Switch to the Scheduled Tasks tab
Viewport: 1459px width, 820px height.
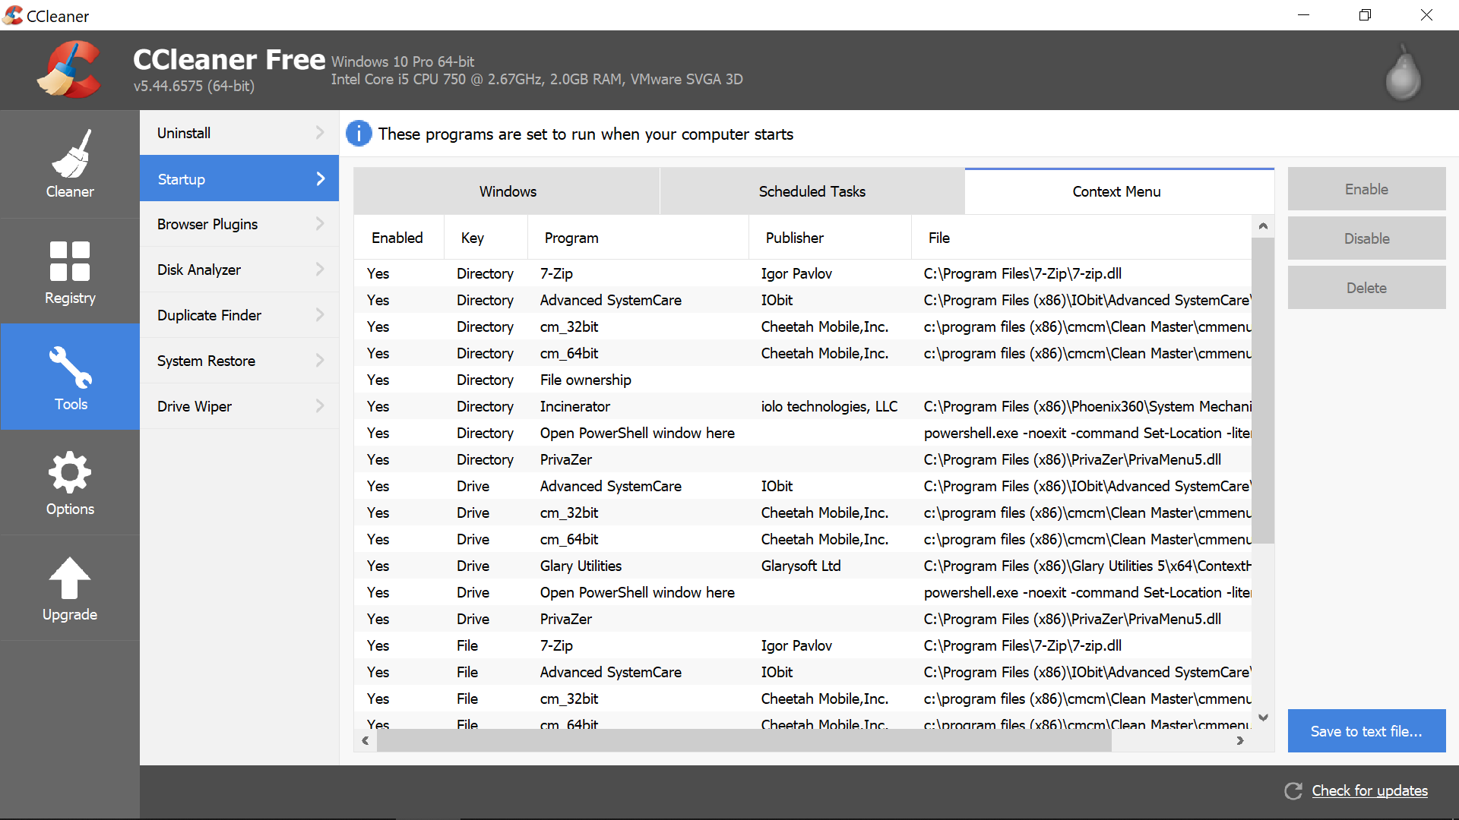pos(811,191)
